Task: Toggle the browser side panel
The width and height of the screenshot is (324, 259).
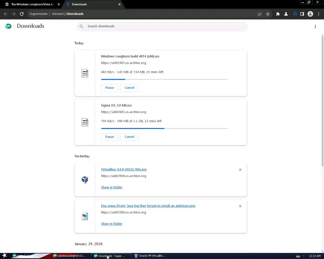Action: tap(302, 14)
